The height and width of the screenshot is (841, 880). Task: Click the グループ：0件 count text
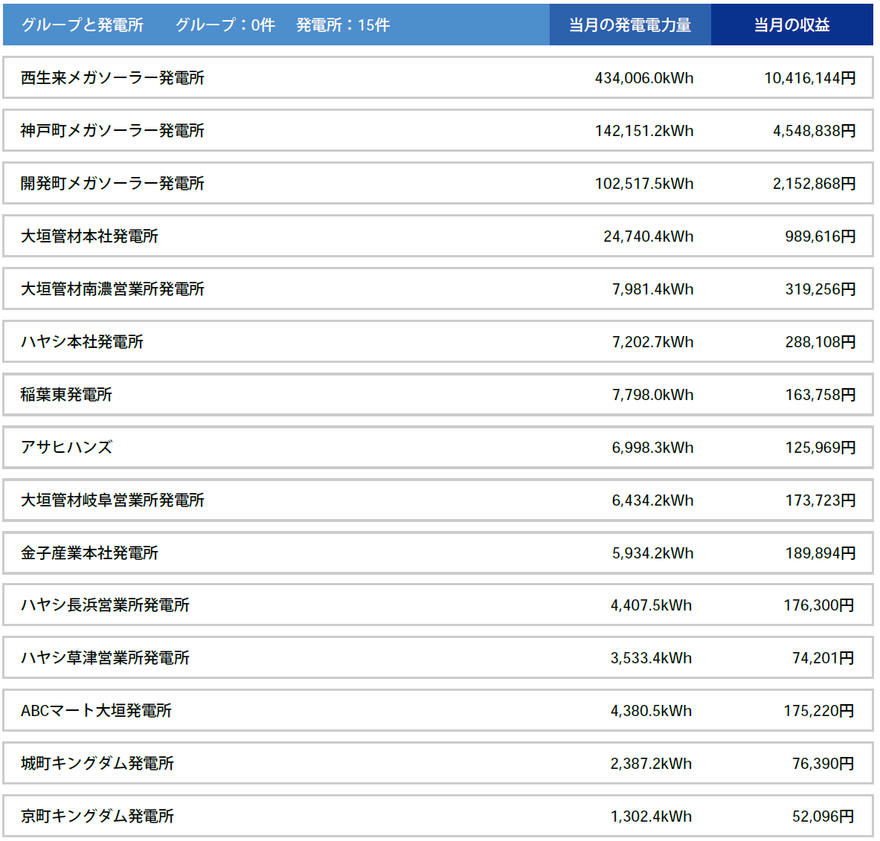pos(225,25)
